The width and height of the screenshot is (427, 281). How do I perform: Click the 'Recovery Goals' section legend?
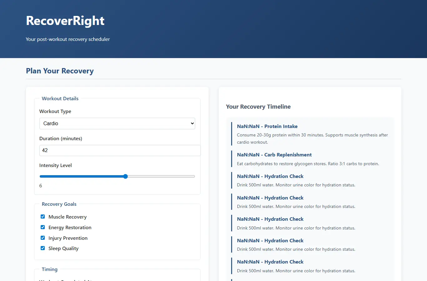tap(59, 204)
